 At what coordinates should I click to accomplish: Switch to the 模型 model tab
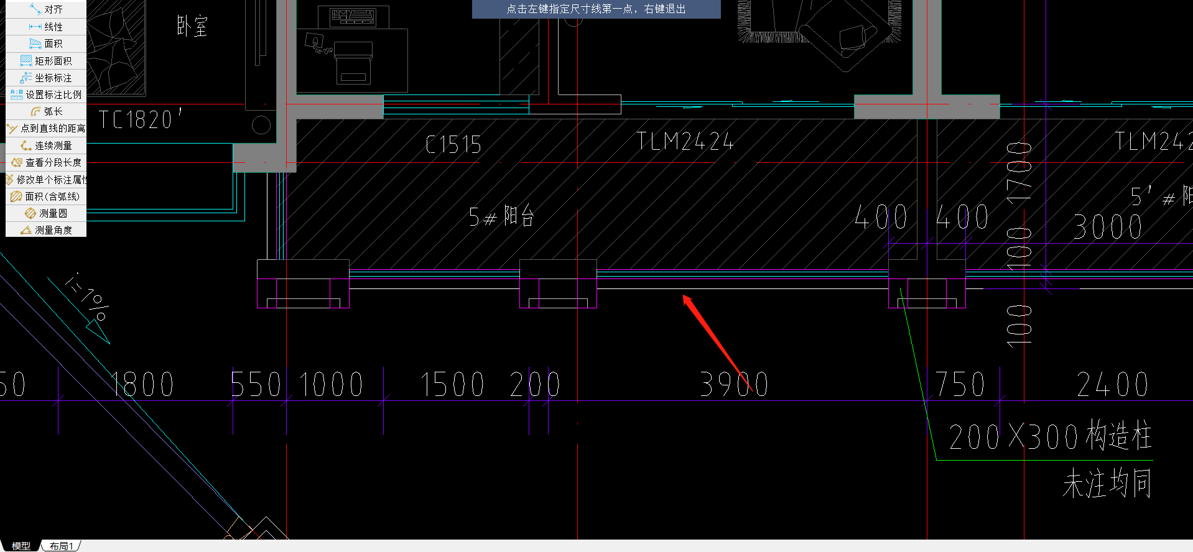tap(21, 546)
